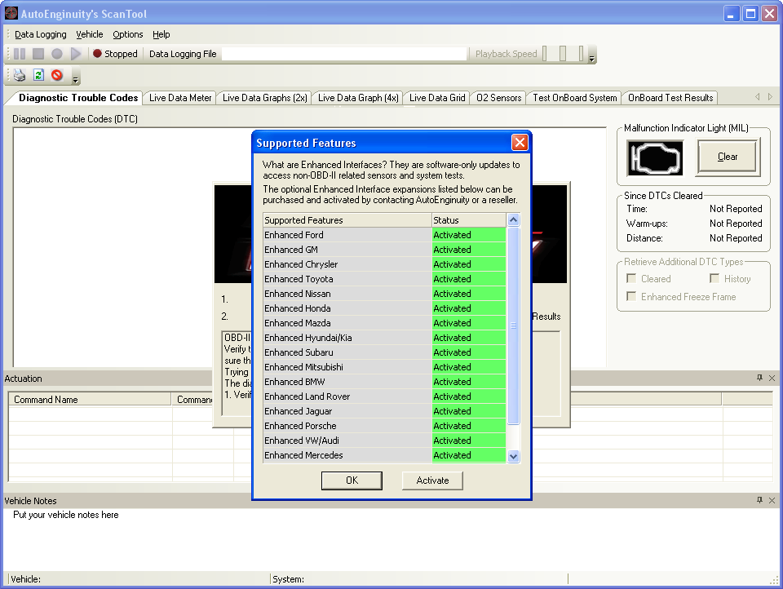Open the Live Data Graphs (2x) tab
The height and width of the screenshot is (589, 783).
point(264,98)
